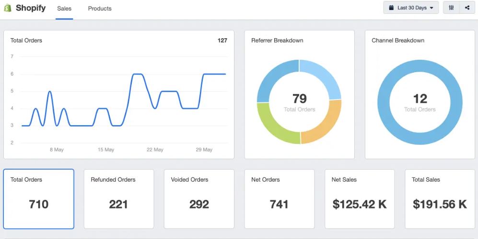The width and height of the screenshot is (478, 239).
Task: Click the 22 May axis label
Action: pos(155,150)
